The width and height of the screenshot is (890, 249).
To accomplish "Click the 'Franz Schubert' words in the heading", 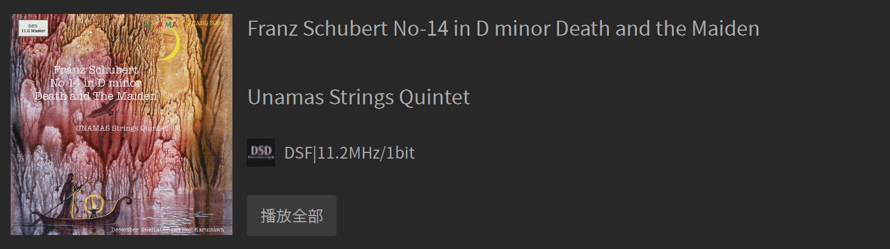I will (318, 28).
